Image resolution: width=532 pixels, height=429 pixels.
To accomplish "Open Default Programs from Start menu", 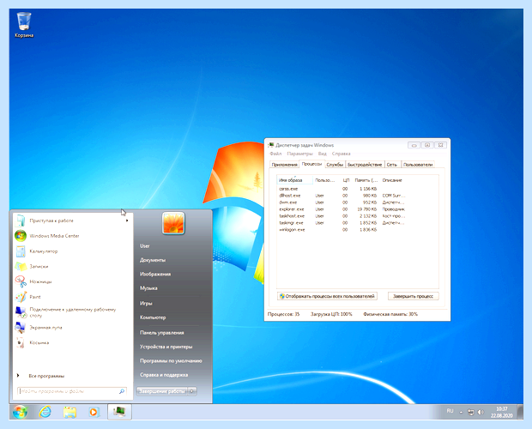I will point(171,361).
